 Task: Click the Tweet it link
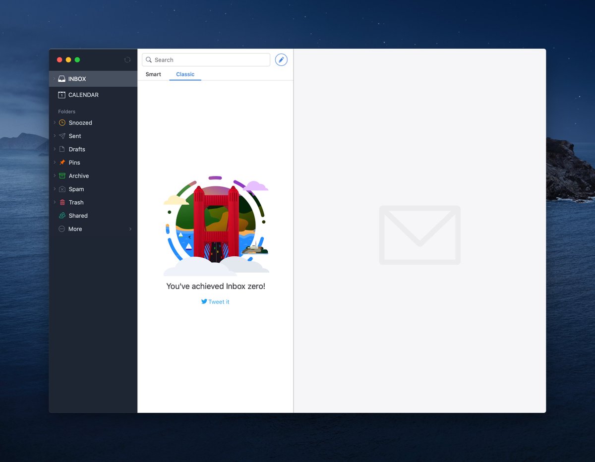(219, 301)
